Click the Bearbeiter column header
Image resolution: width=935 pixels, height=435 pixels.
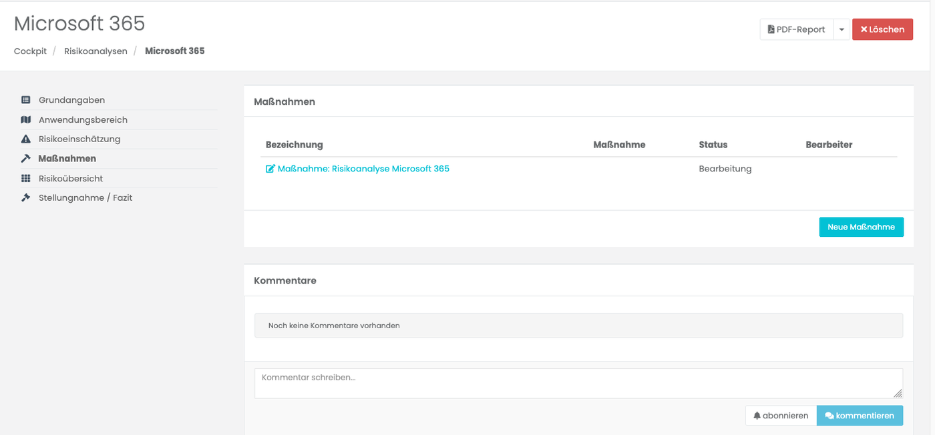coord(829,145)
